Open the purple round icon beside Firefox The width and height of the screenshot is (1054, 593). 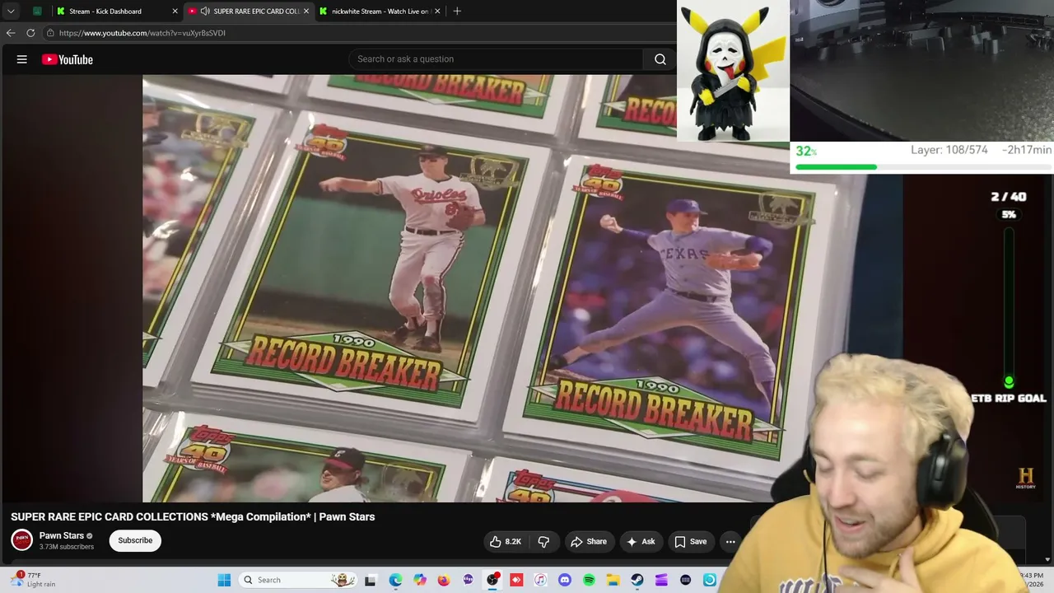469,580
